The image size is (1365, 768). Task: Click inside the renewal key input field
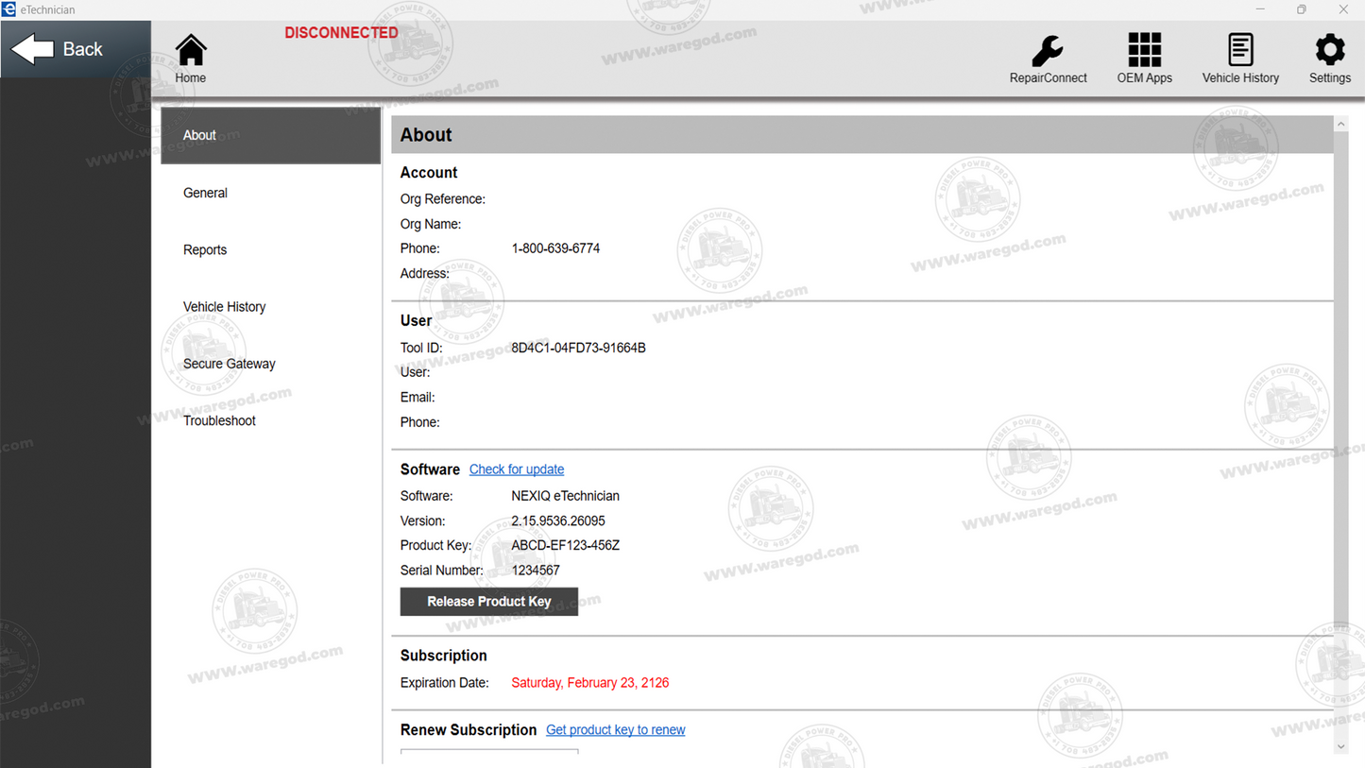tap(488, 757)
